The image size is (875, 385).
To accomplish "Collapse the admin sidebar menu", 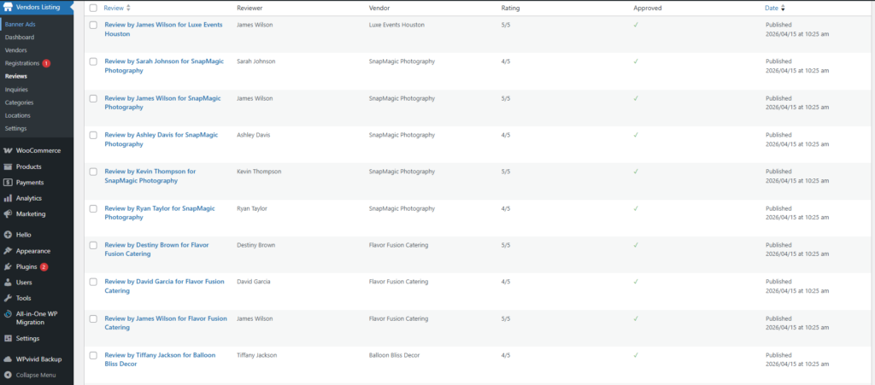I will point(36,375).
